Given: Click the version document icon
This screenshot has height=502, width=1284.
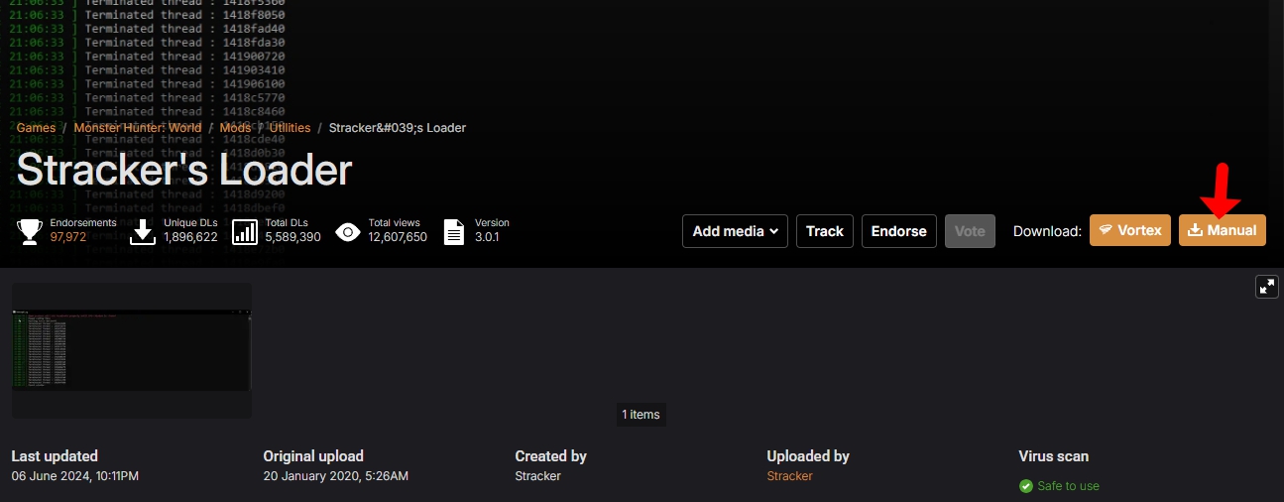Looking at the screenshot, I should [x=453, y=231].
